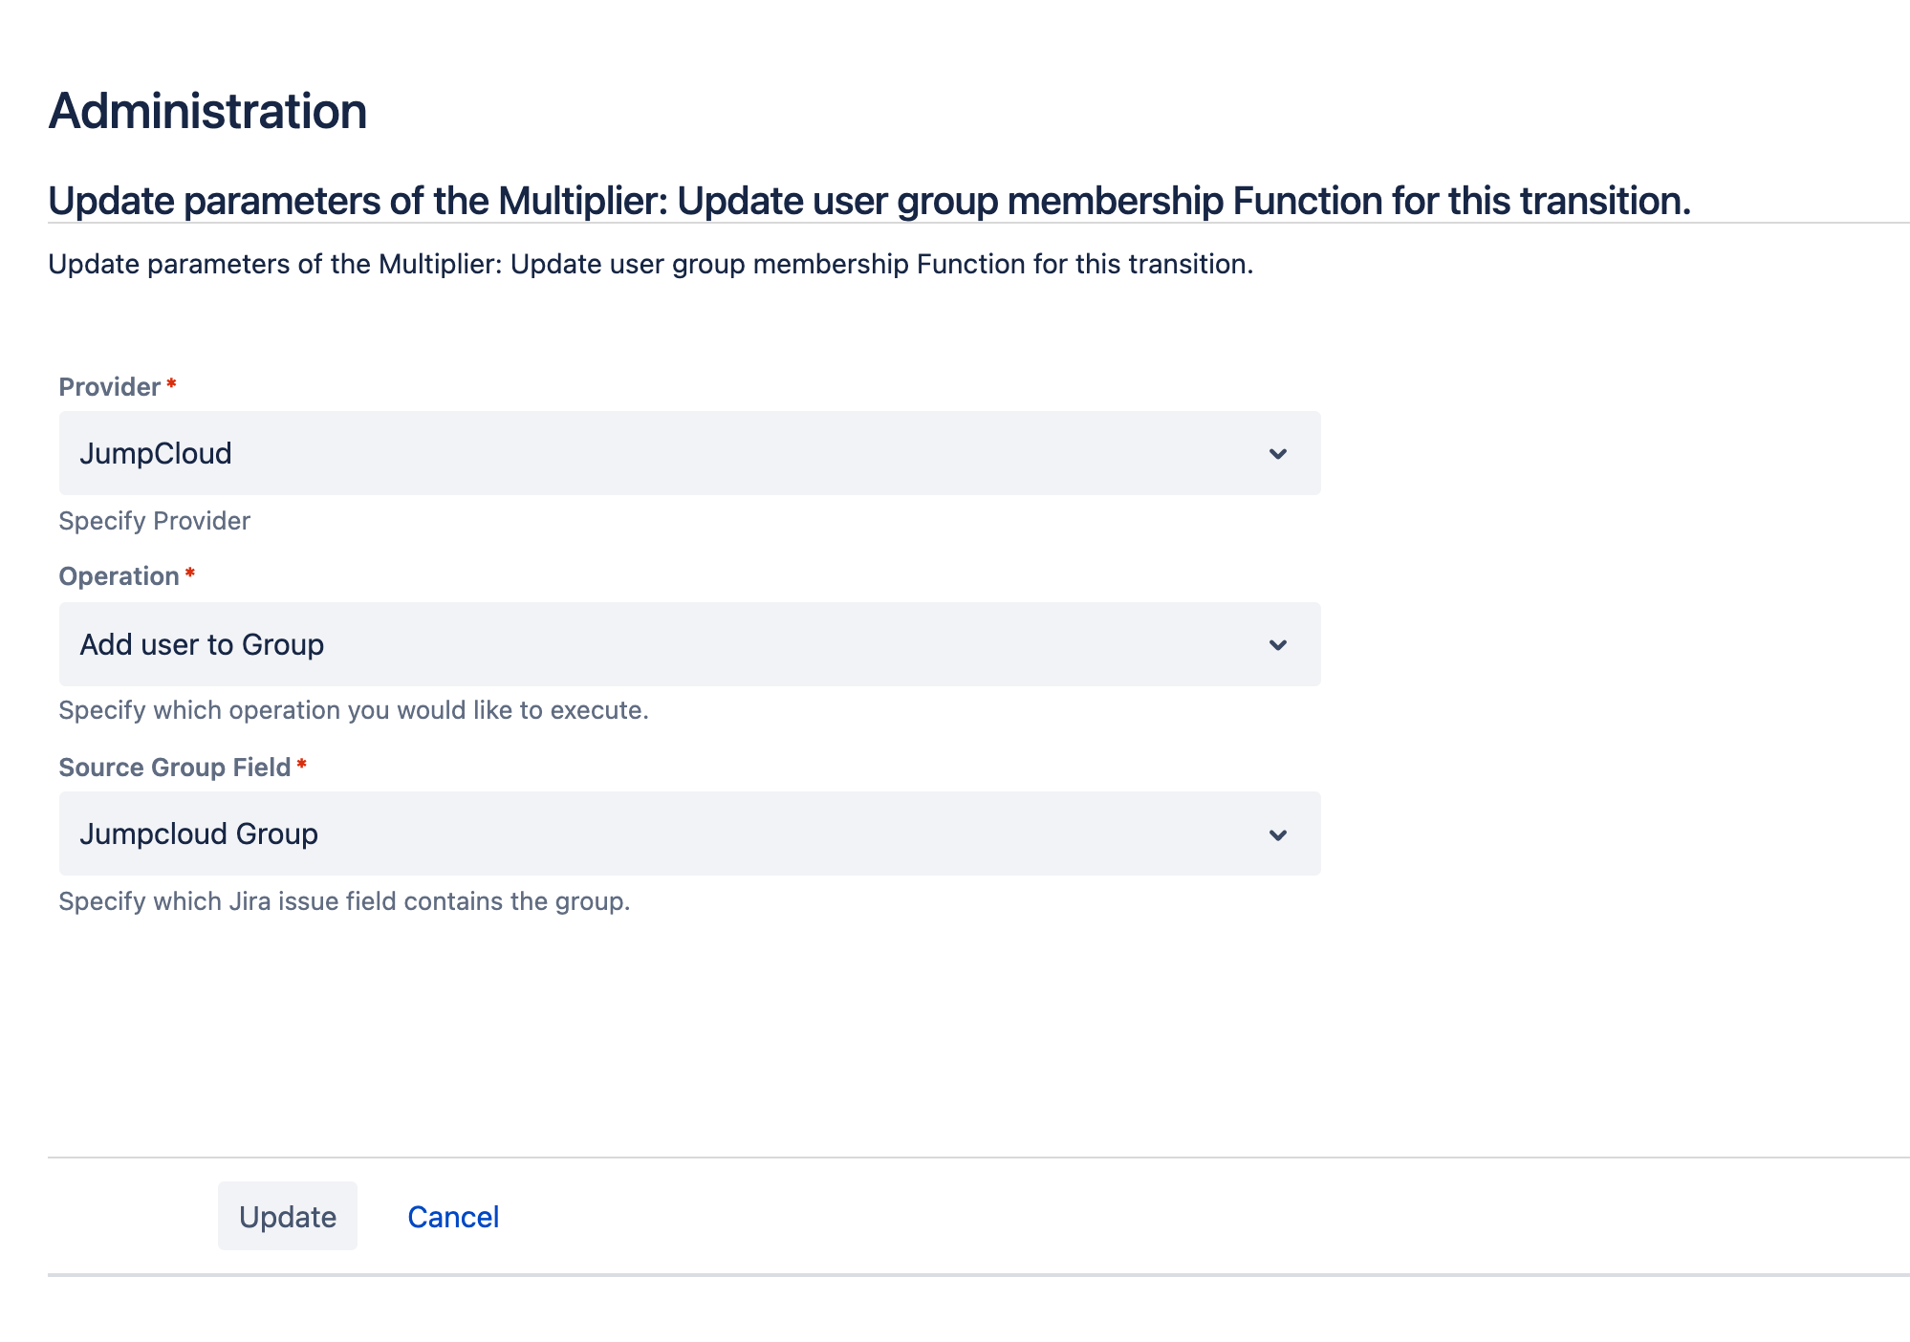Click the Administration page heading
Screen dimensions: 1910x1342
(207, 111)
